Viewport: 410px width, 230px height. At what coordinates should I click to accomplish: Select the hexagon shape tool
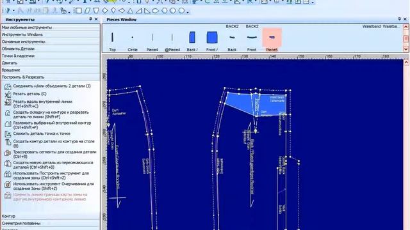(164, 11)
